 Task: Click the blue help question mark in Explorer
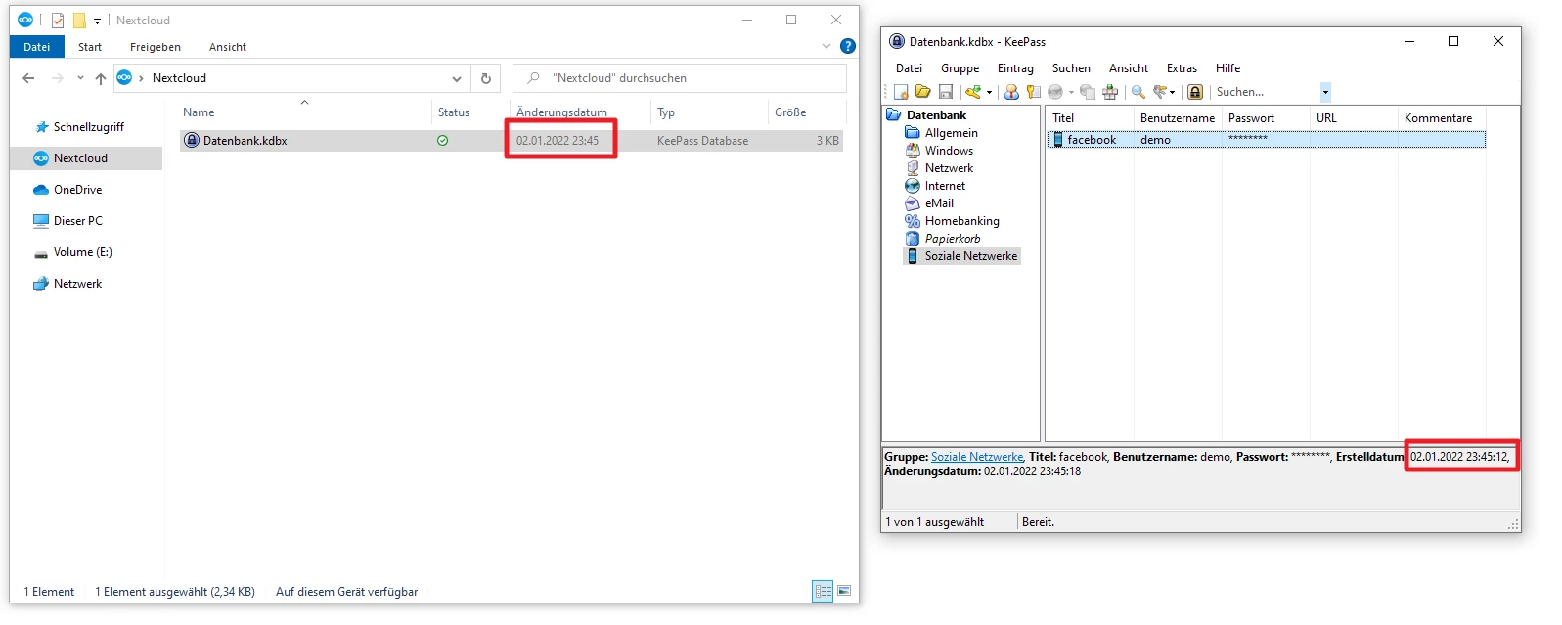[x=848, y=46]
